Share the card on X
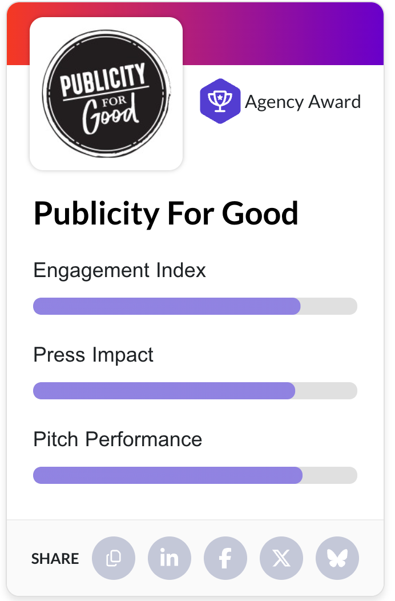This screenshot has width=395, height=601. 281,558
